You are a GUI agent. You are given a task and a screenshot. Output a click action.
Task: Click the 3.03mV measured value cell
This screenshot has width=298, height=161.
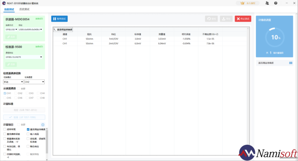click(x=162, y=39)
